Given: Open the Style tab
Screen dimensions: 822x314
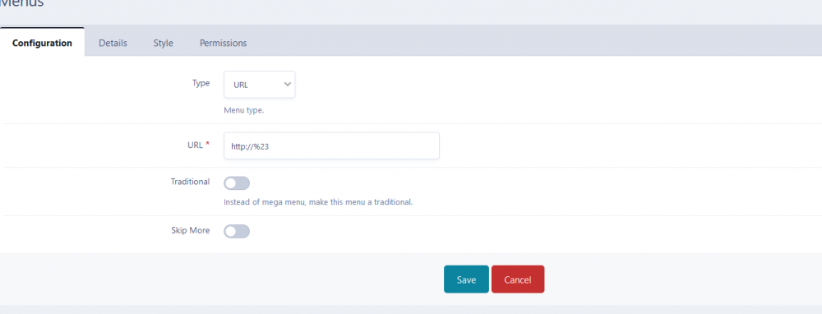Looking at the screenshot, I should click(x=163, y=43).
